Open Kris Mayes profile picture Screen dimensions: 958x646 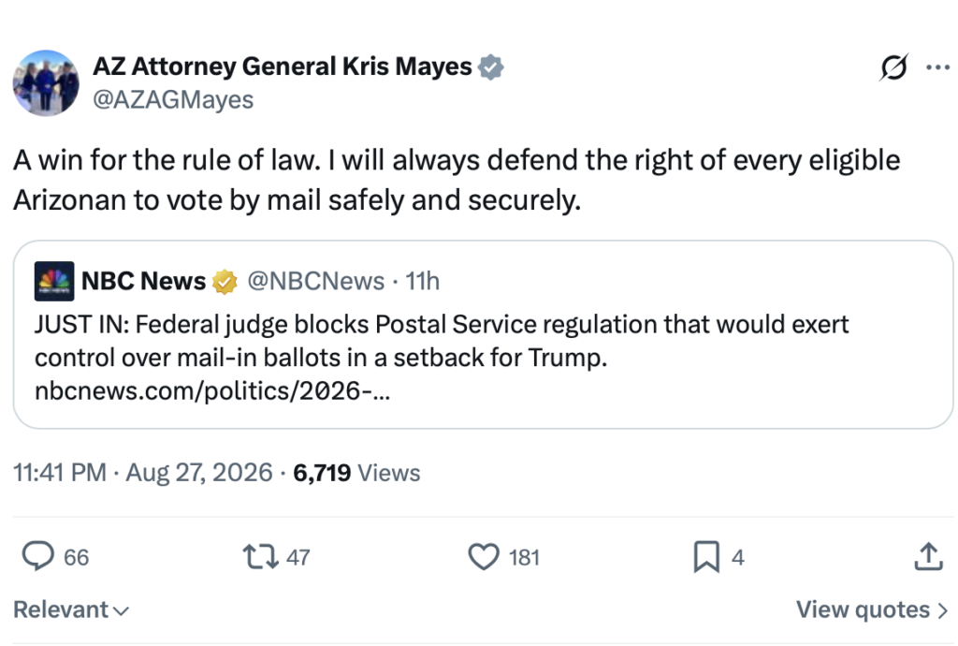pyautogui.click(x=46, y=82)
